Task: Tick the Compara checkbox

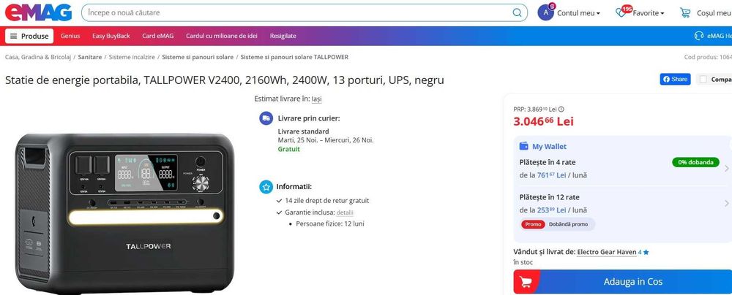Action: 703,79
